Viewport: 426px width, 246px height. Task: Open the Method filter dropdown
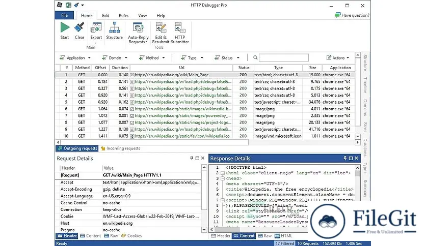pos(152,58)
